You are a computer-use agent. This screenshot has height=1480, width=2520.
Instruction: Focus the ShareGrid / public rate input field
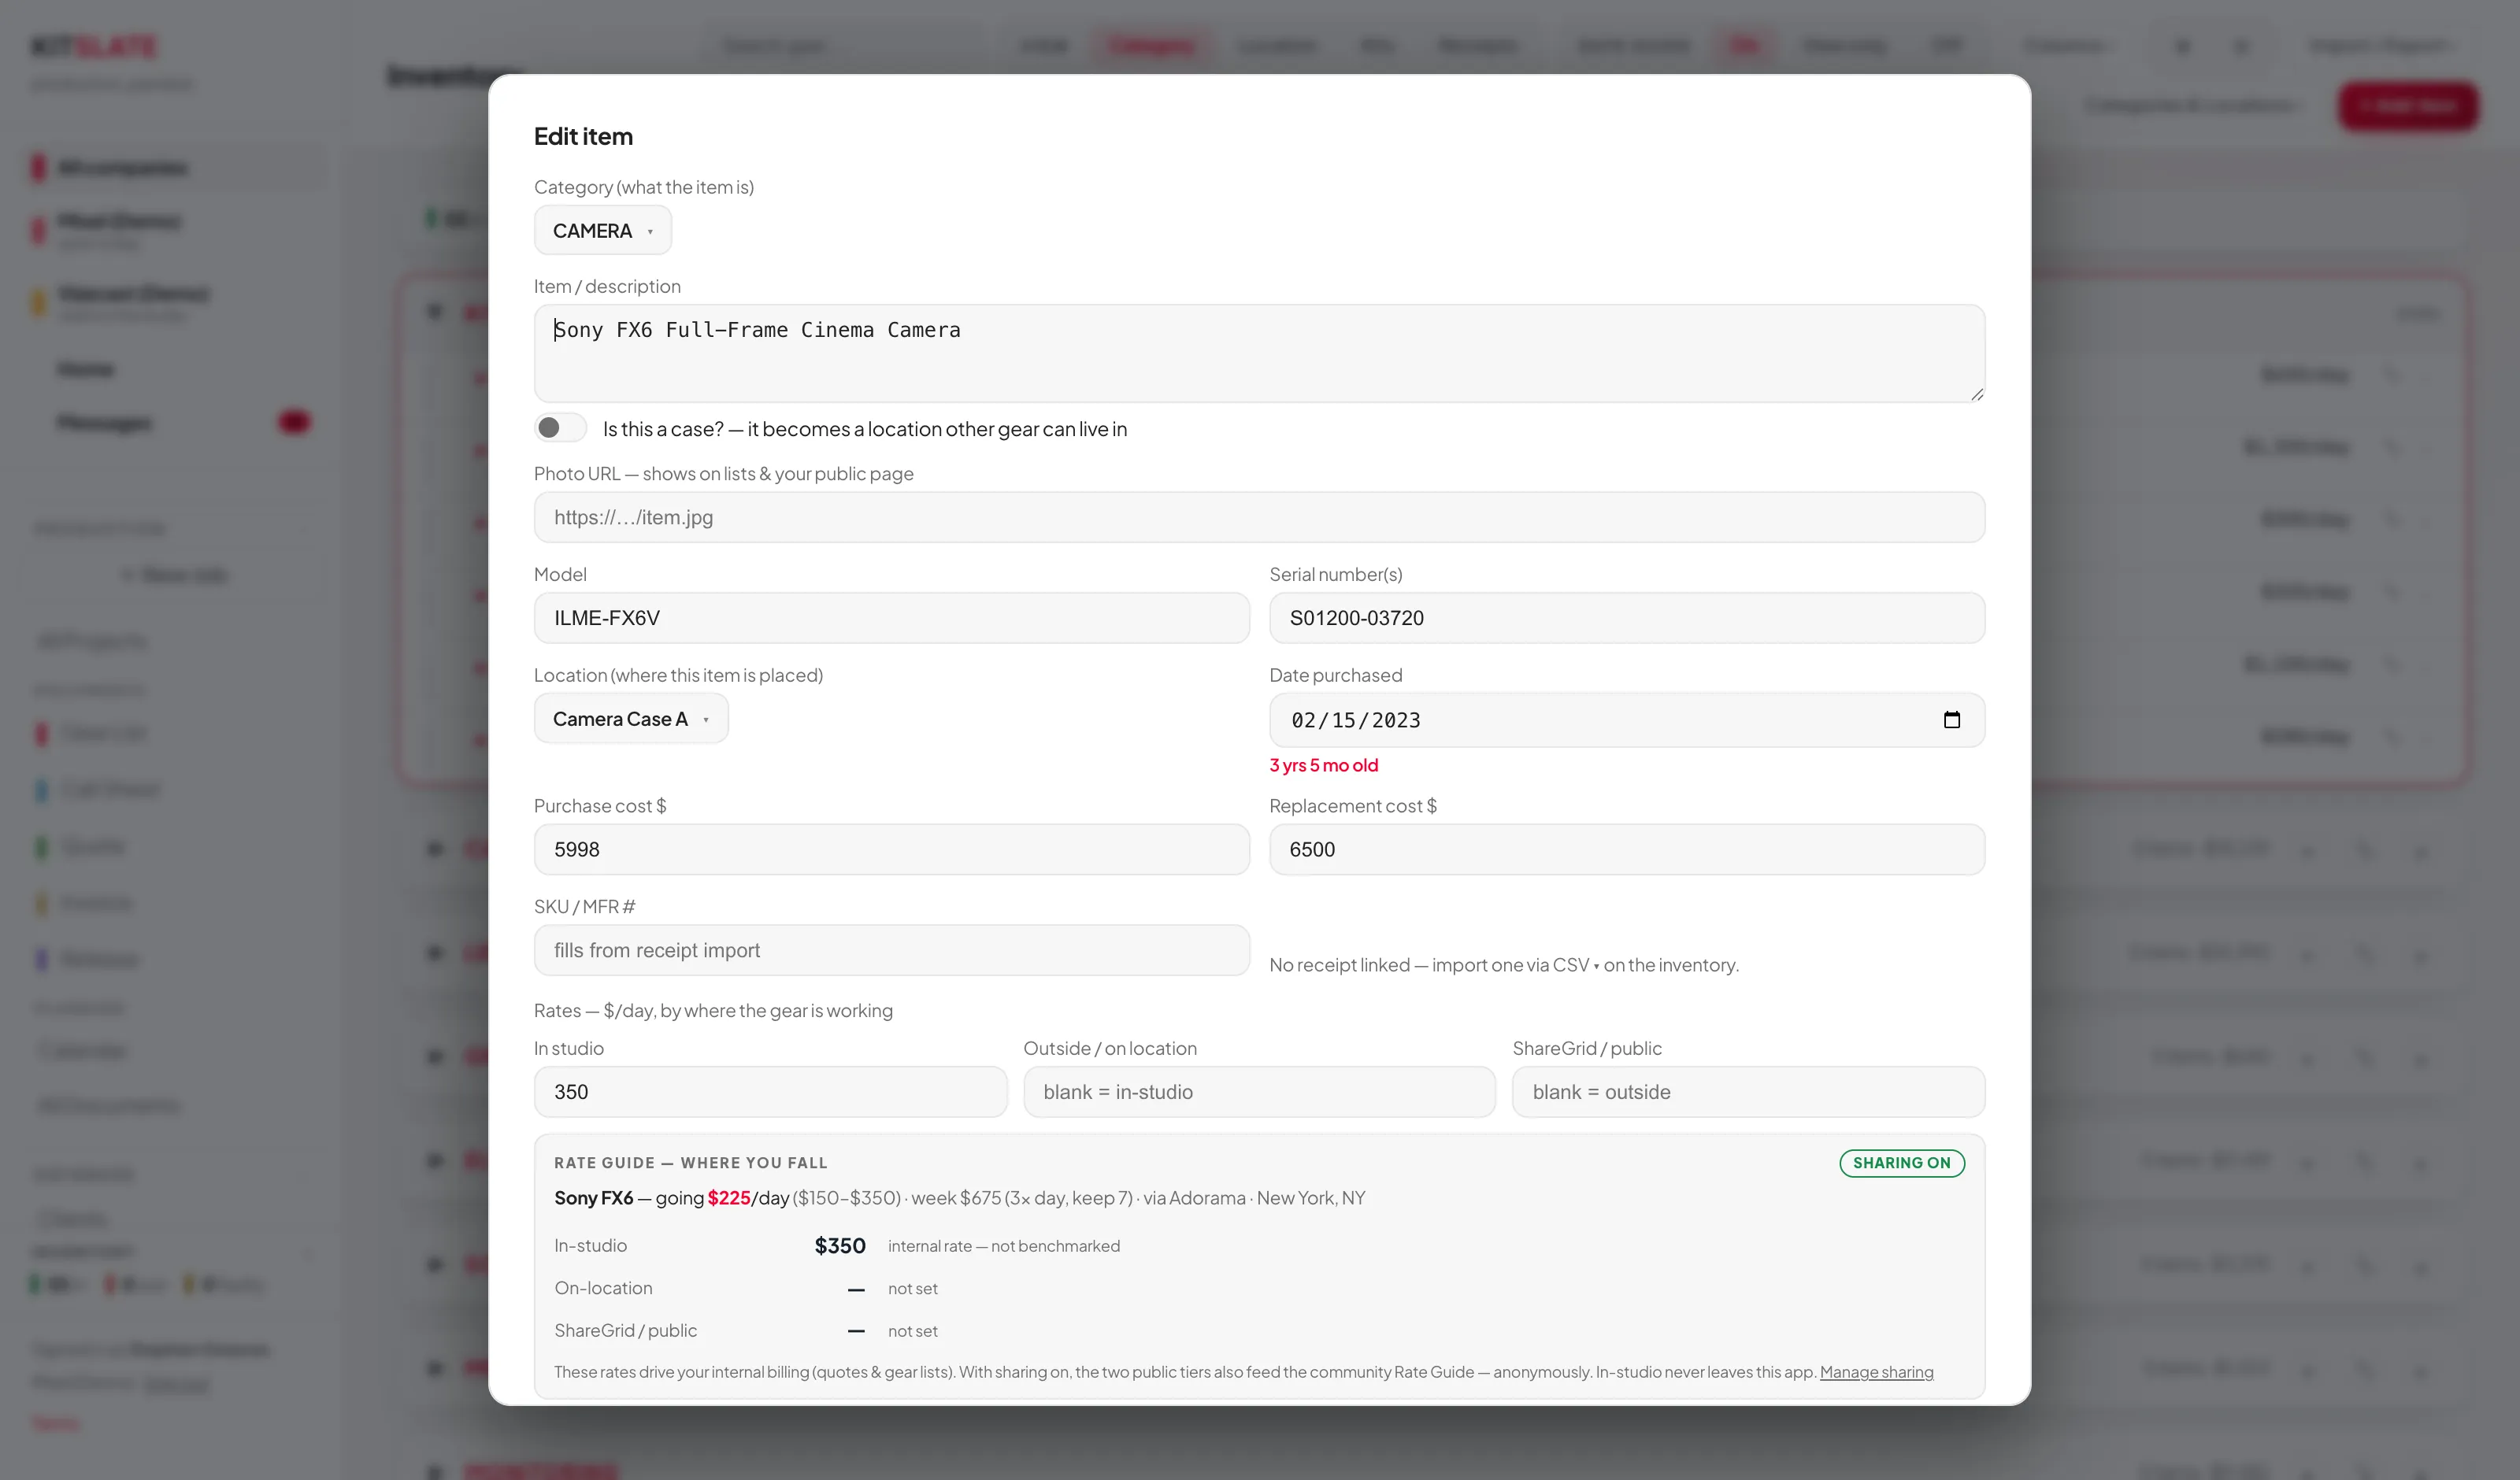tap(1748, 1092)
